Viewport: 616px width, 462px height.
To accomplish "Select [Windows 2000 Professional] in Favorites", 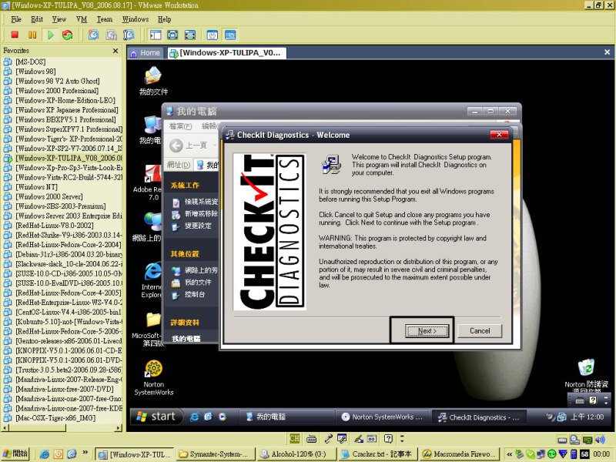I will pos(56,90).
